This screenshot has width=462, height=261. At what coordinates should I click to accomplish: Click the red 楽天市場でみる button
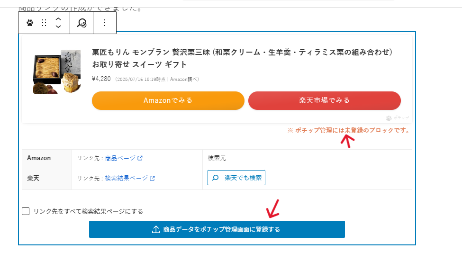pos(325,100)
